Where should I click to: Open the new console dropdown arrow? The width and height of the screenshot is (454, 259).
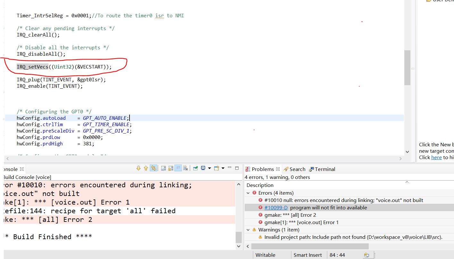coord(223,168)
